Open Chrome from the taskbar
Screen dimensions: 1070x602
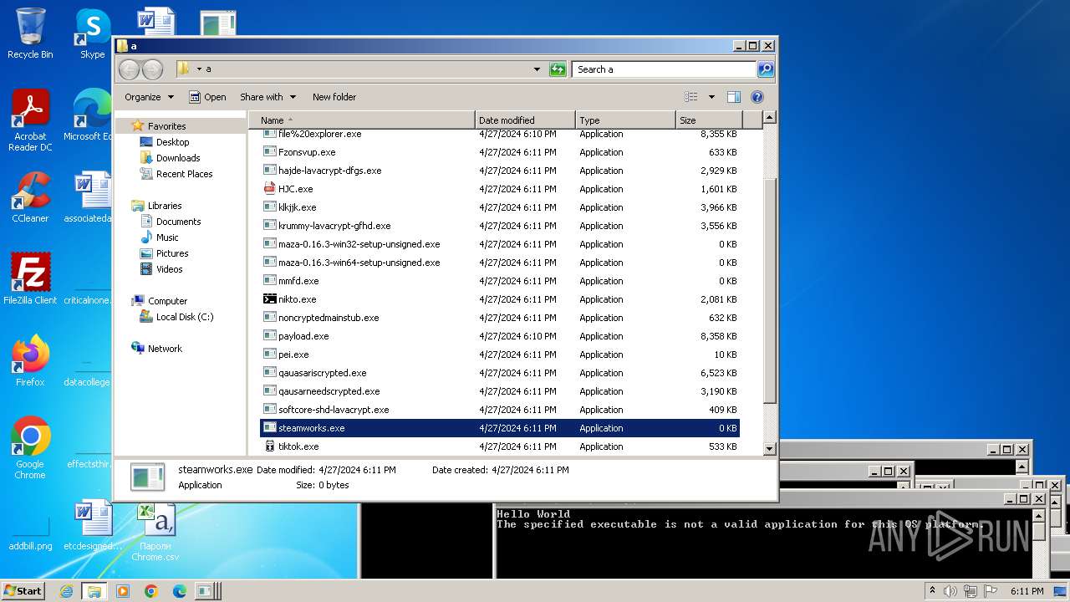(150, 591)
